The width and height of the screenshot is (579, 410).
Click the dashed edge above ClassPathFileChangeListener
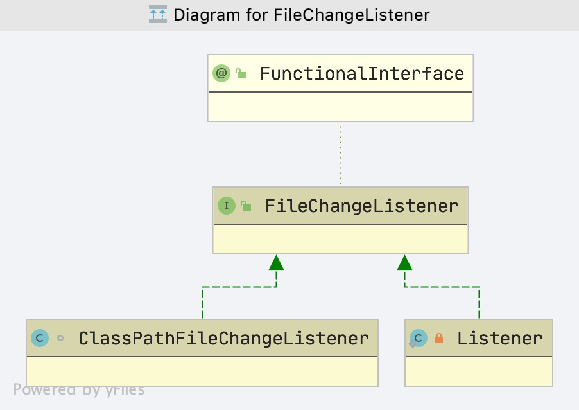202,302
